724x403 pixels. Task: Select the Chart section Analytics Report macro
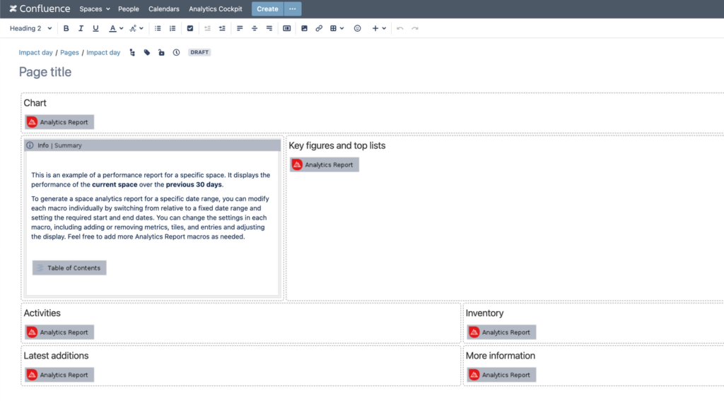click(x=59, y=122)
